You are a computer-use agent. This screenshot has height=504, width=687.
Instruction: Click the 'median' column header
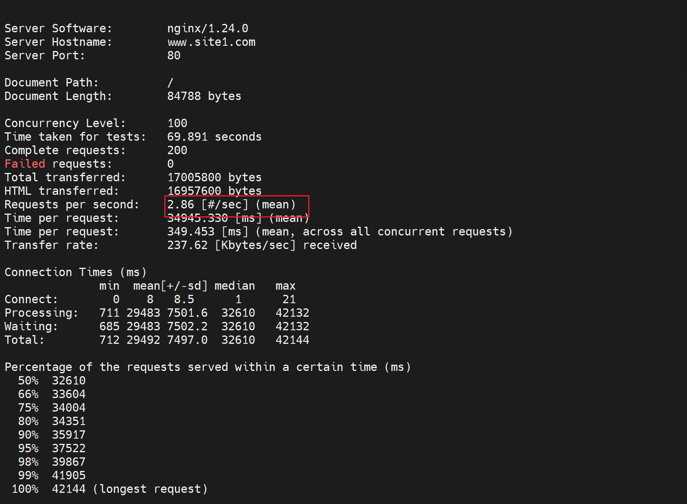point(234,286)
